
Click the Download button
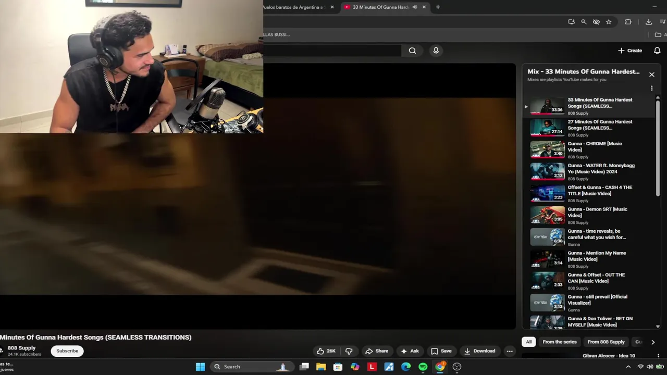(x=479, y=351)
